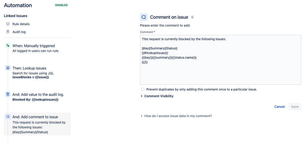
Task: Expand the Comment Visibility section
Action: (x=157, y=96)
